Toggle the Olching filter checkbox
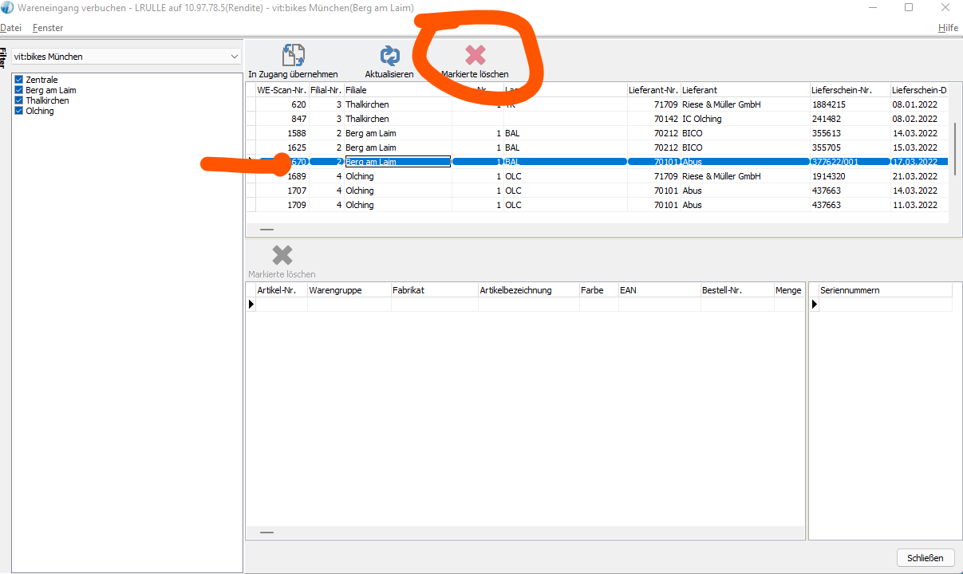This screenshot has width=963, height=574. click(19, 111)
